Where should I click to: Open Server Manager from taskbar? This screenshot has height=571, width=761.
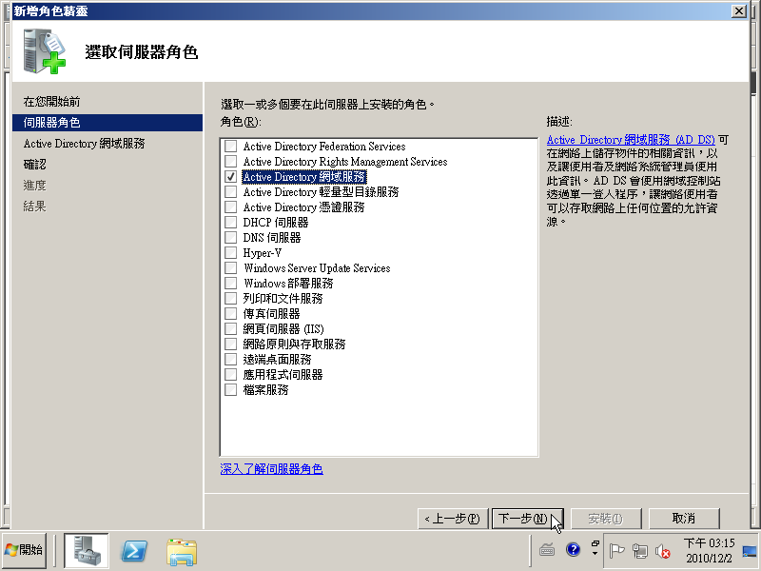click(x=87, y=551)
